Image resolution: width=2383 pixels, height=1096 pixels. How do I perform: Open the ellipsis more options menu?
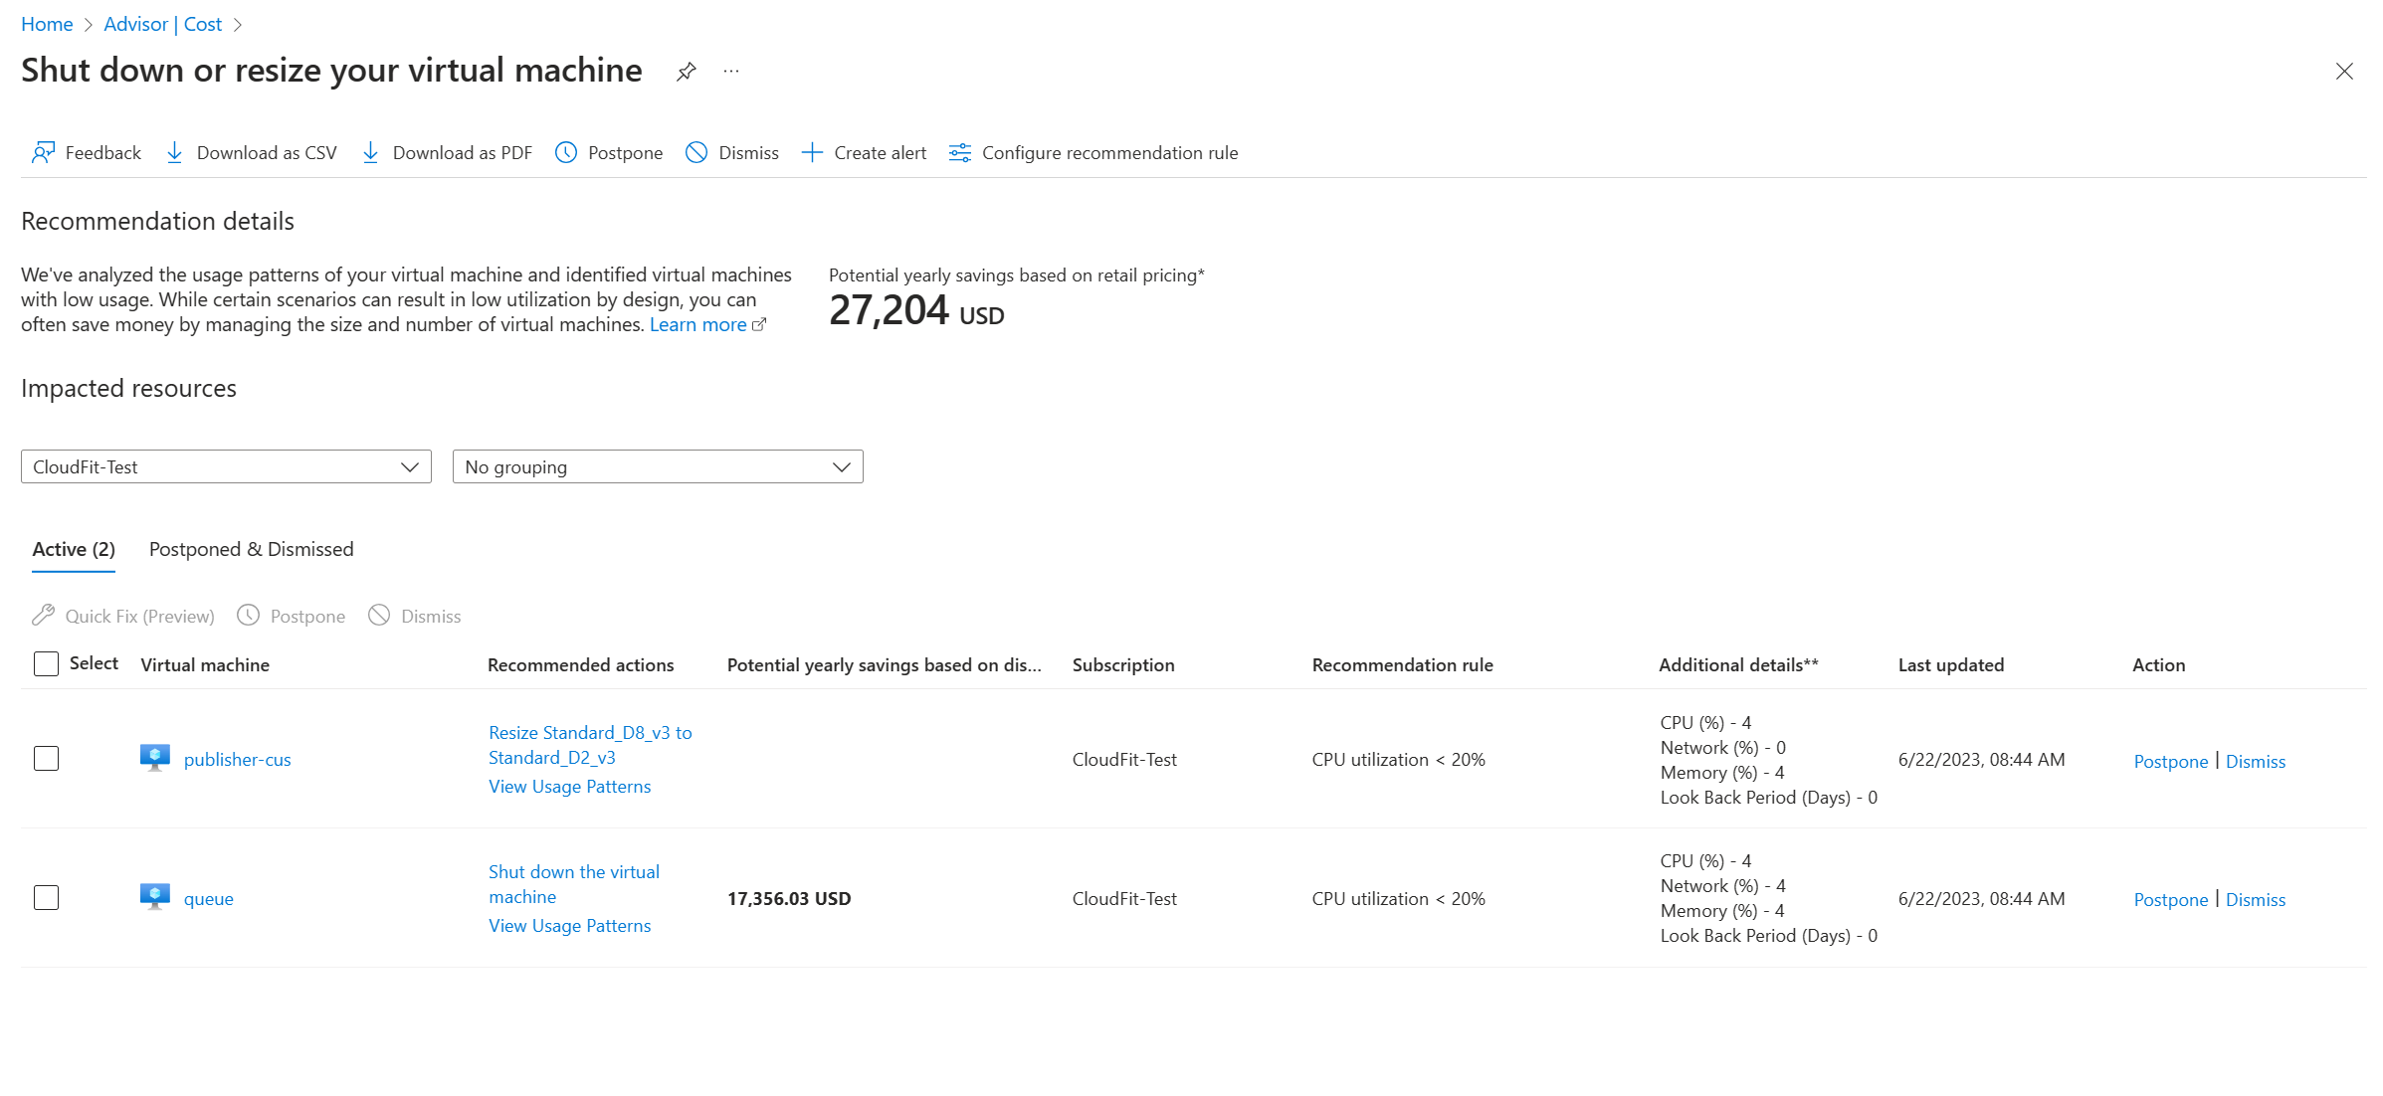pyautogui.click(x=731, y=72)
